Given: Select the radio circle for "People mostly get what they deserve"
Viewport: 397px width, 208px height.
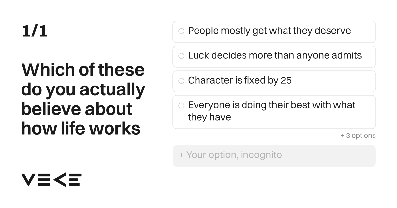Looking at the screenshot, I should (x=181, y=31).
